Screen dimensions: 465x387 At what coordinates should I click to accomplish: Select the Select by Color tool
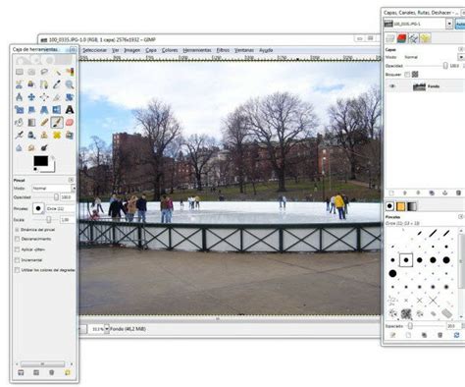pos(70,72)
